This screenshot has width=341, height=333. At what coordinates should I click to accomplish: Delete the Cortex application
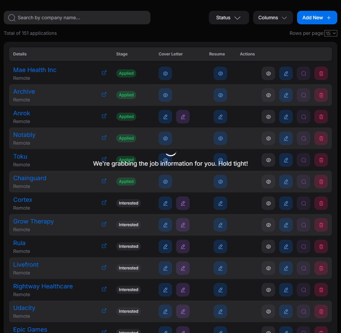[x=321, y=203]
